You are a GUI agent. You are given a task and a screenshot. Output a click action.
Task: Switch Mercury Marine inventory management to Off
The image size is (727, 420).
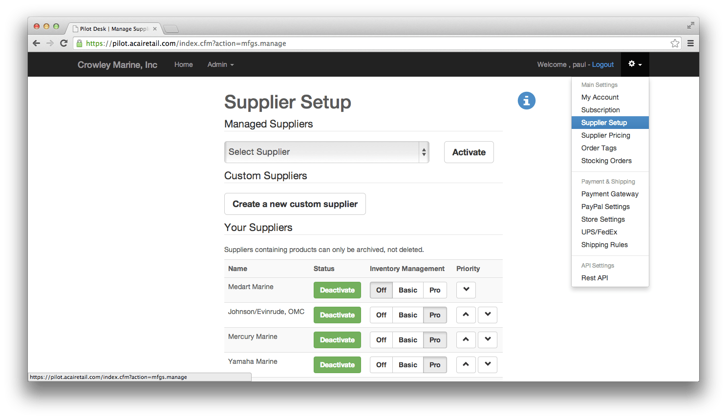pyautogui.click(x=381, y=339)
